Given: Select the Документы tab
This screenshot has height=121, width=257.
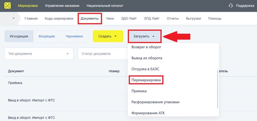Looking at the screenshot, I should click(90, 18).
